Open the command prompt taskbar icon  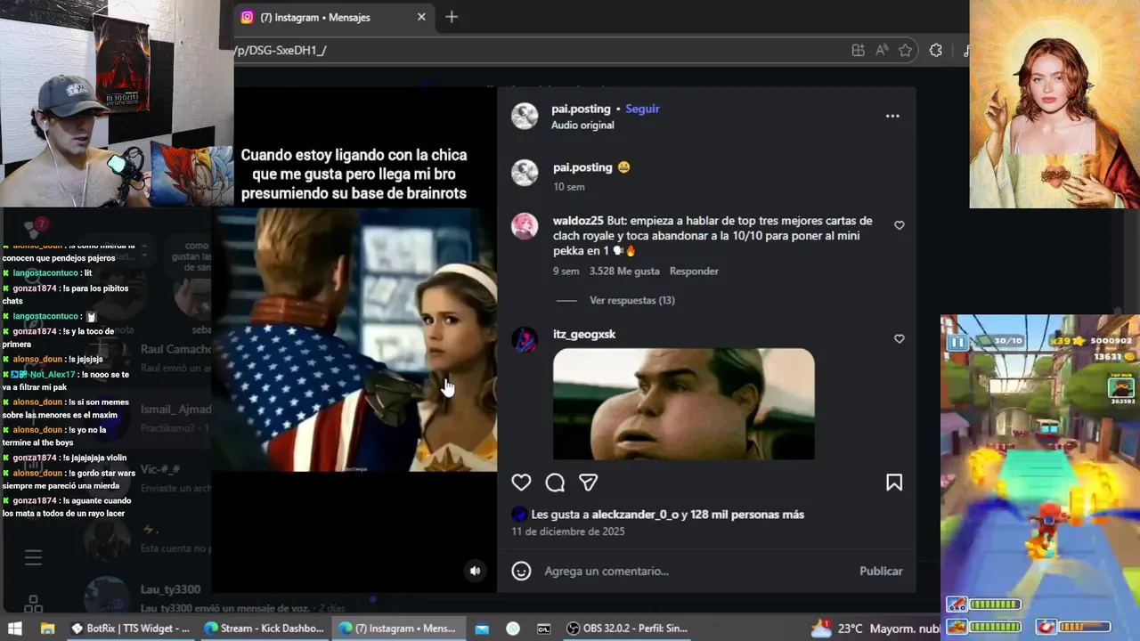point(544,629)
